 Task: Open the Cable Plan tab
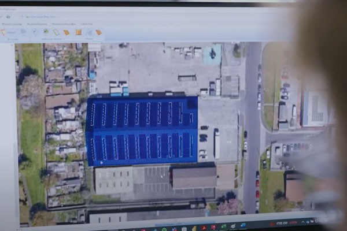(x=87, y=24)
